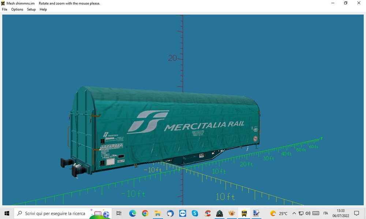The height and width of the screenshot is (219, 366).
Task: Click the search highlights soccer illustration
Action: click(x=100, y=214)
